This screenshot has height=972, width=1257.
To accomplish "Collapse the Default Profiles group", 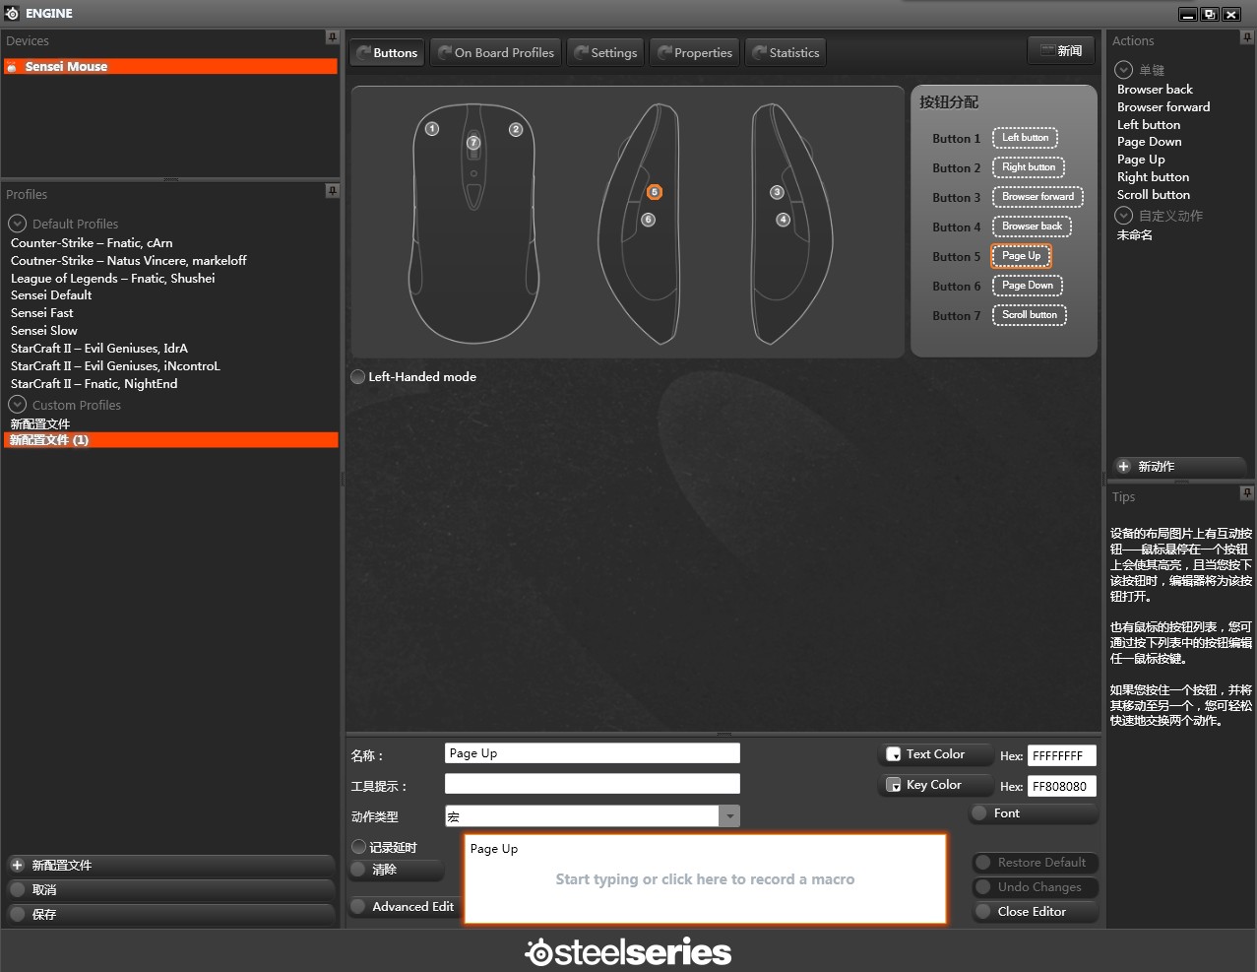I will coord(17,224).
